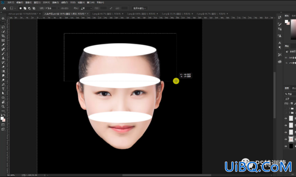Viewport: 296px width, 177px height.
Task: Select the Hand tool
Action: 3,102
